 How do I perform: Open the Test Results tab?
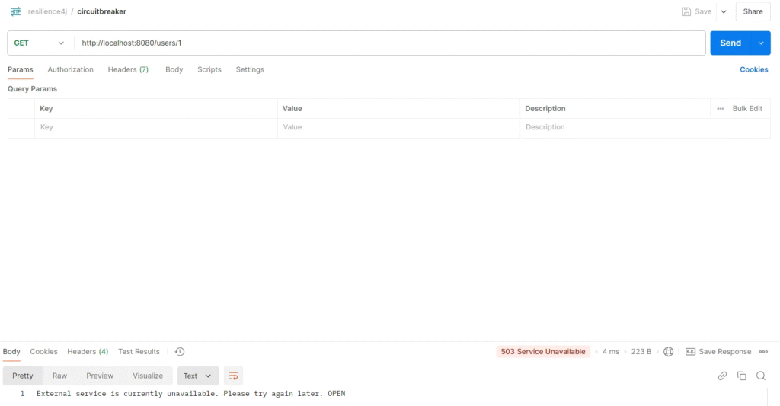pyautogui.click(x=139, y=352)
